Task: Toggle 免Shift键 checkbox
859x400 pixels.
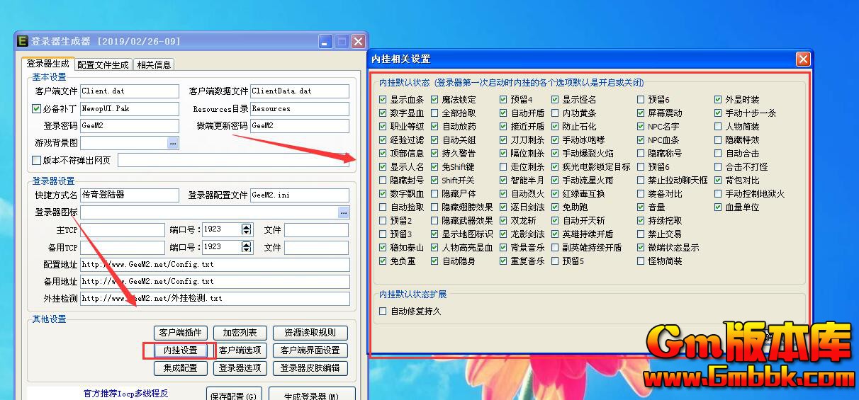Action: pos(436,167)
